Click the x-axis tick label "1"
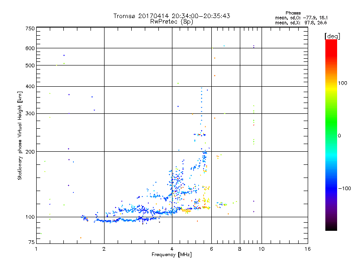 (36, 249)
